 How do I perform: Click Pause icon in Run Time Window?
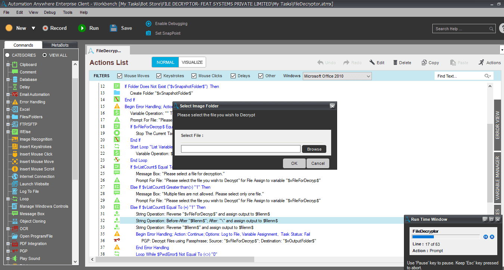[486, 237]
